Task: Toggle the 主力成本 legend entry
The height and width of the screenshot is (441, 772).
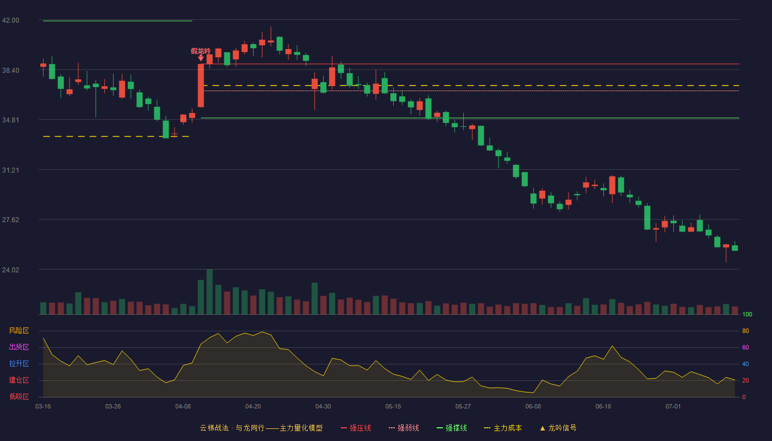Action: point(503,428)
